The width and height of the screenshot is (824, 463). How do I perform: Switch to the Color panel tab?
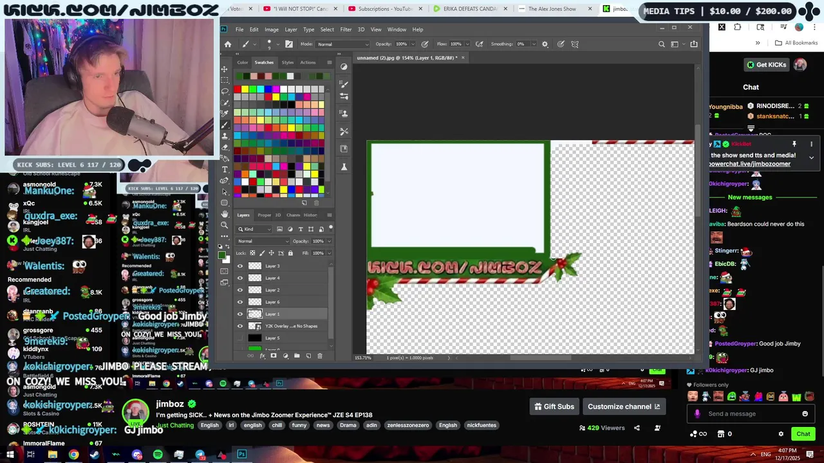click(x=243, y=62)
